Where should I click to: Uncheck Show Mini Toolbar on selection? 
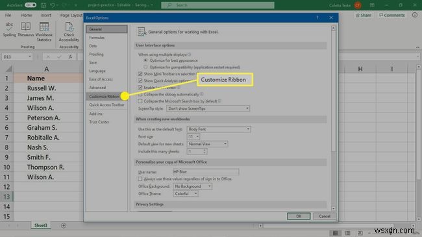click(140, 74)
